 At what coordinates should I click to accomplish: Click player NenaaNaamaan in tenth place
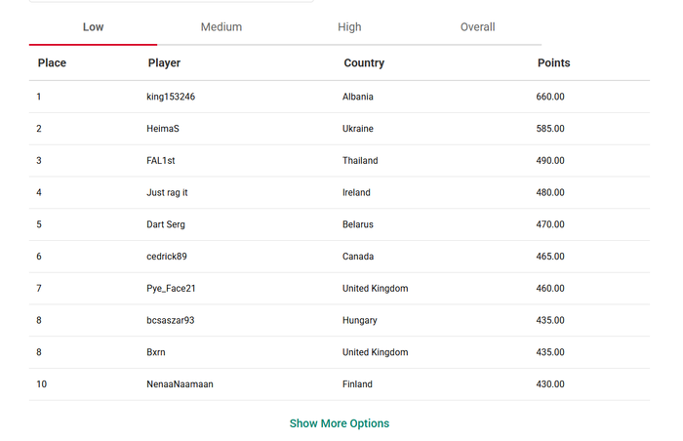click(180, 384)
